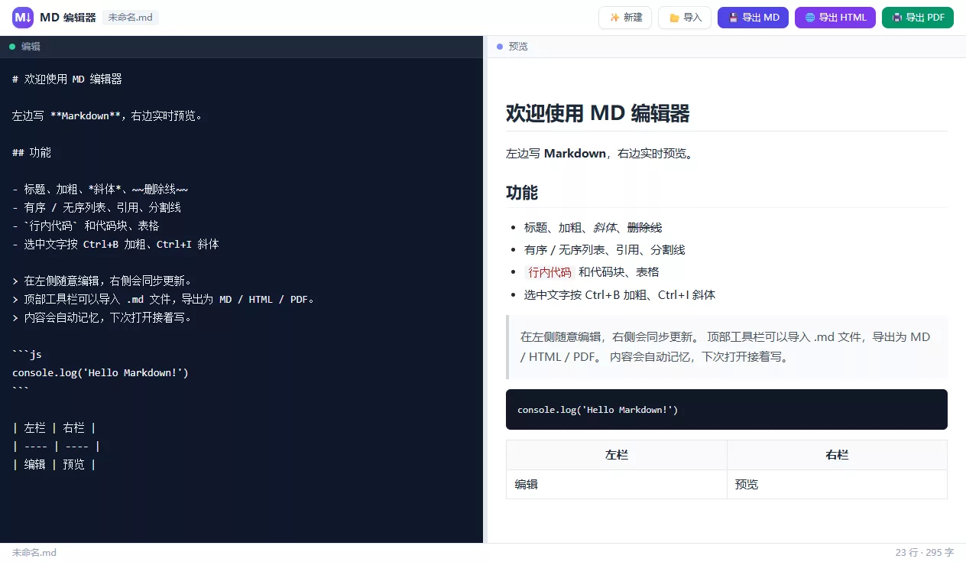
Task: Click preview bullet '选中文字按 Ctrl+B 加粗、Ctrl+I 斜体'
Action: click(620, 294)
